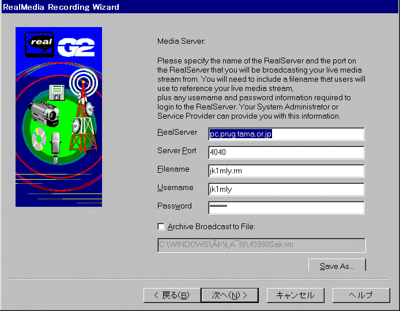Open the Save As dialog

pos(337,265)
